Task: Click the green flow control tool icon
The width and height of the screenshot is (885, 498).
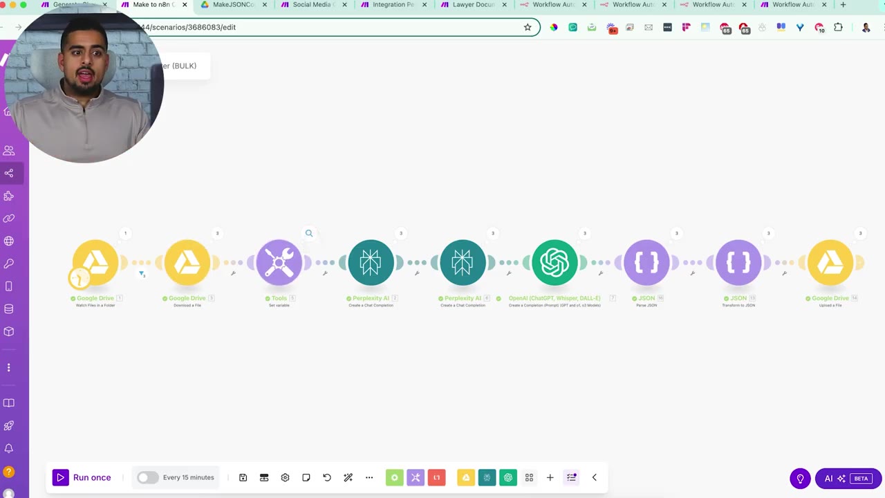Action: (395, 477)
